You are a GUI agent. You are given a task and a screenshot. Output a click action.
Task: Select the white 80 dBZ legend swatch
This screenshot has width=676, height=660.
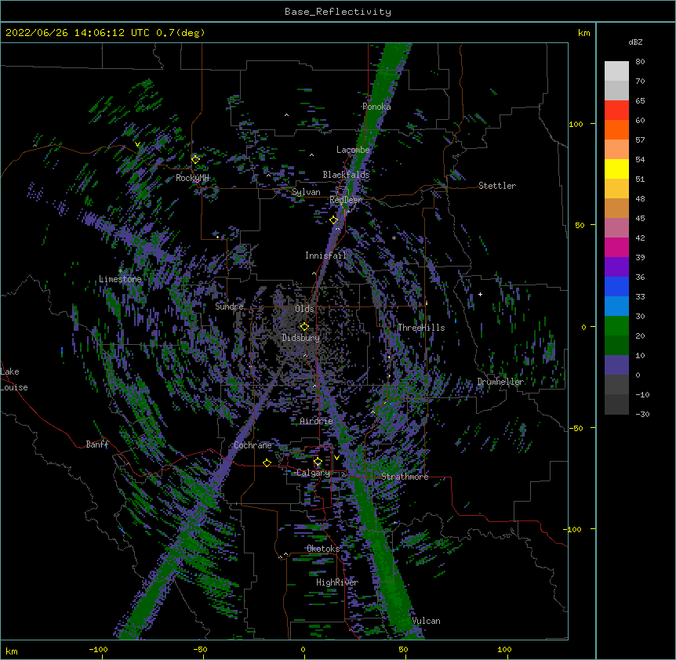pyautogui.click(x=616, y=71)
